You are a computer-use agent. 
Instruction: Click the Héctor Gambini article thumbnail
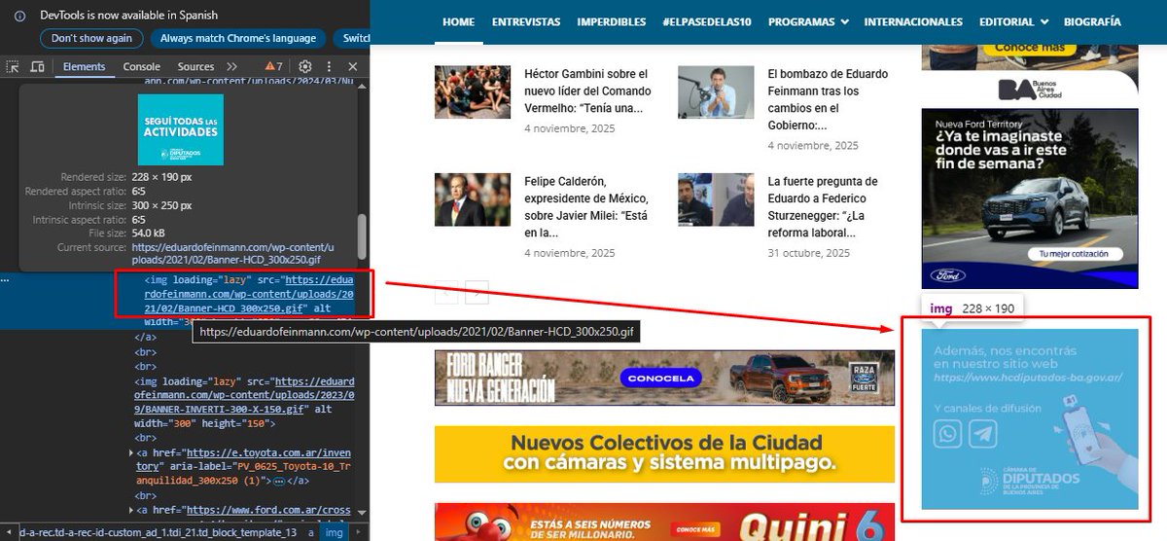(473, 92)
